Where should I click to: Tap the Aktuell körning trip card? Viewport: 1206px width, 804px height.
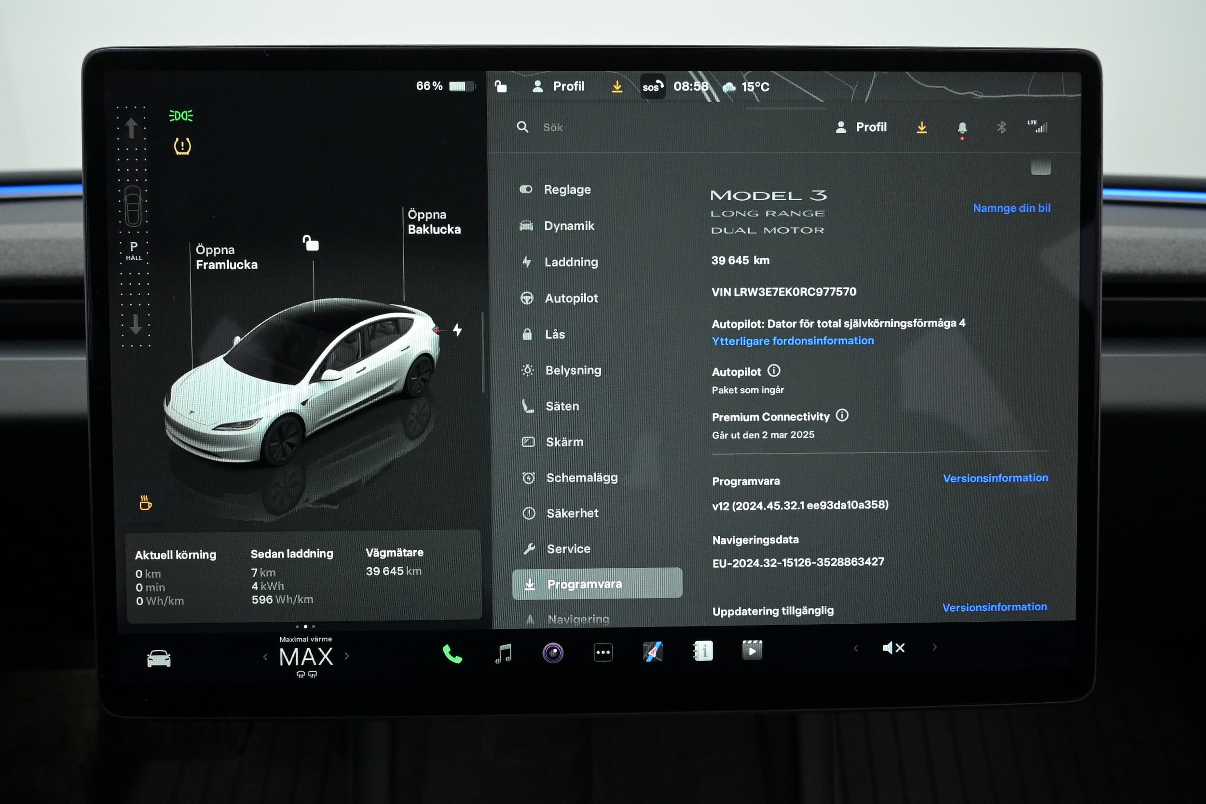click(176, 577)
